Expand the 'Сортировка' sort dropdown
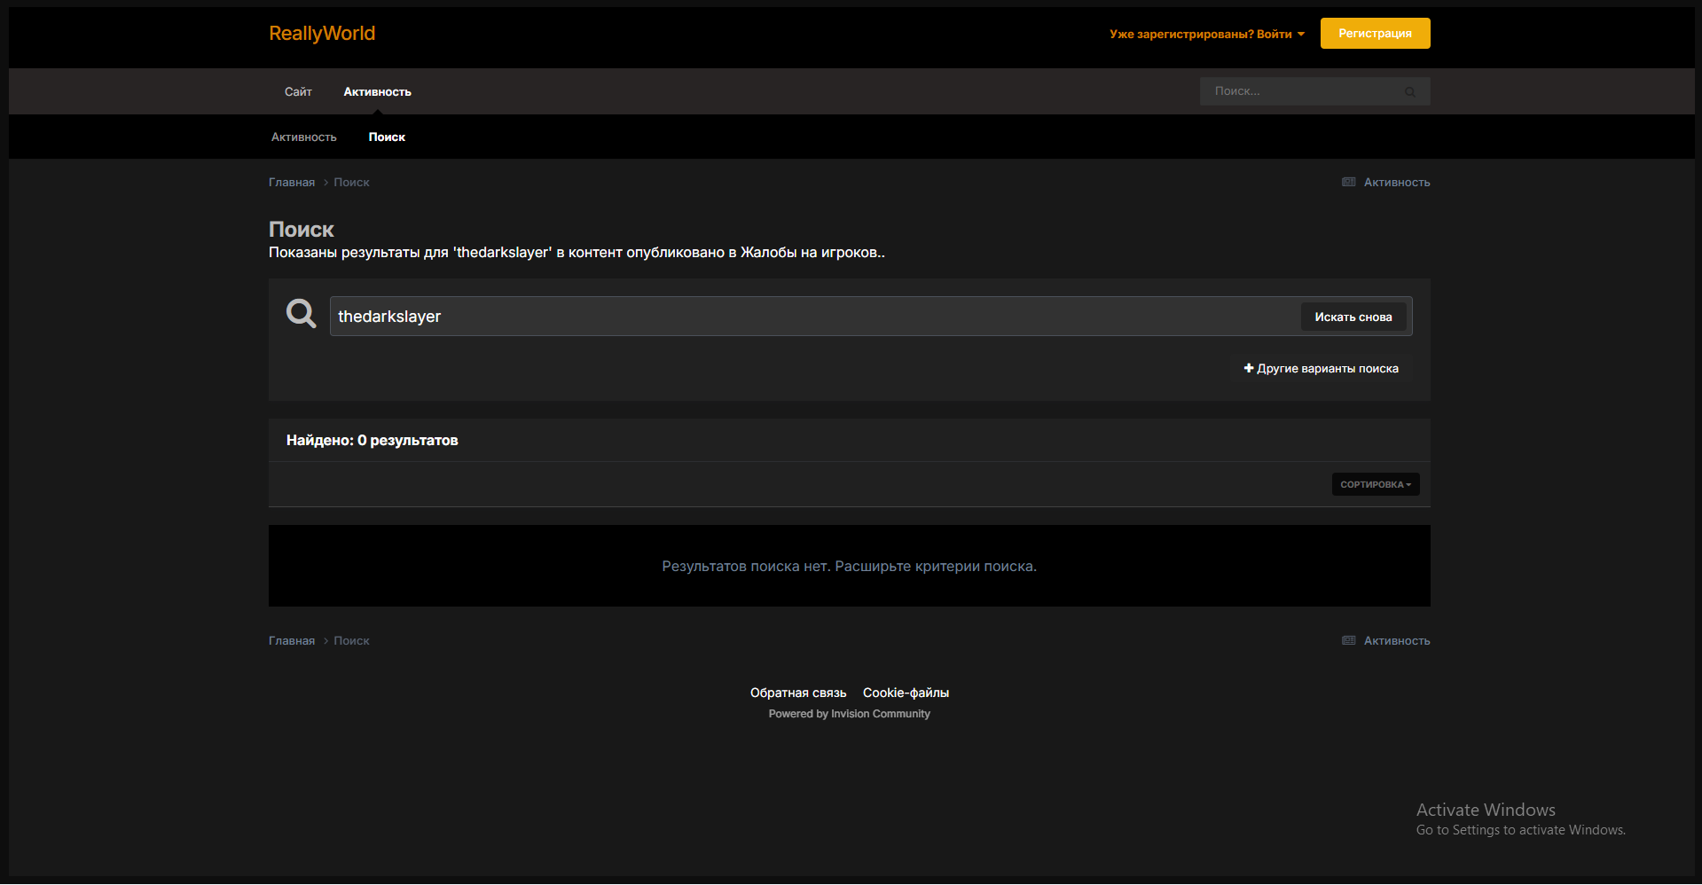The height and width of the screenshot is (885, 1702). click(1375, 485)
